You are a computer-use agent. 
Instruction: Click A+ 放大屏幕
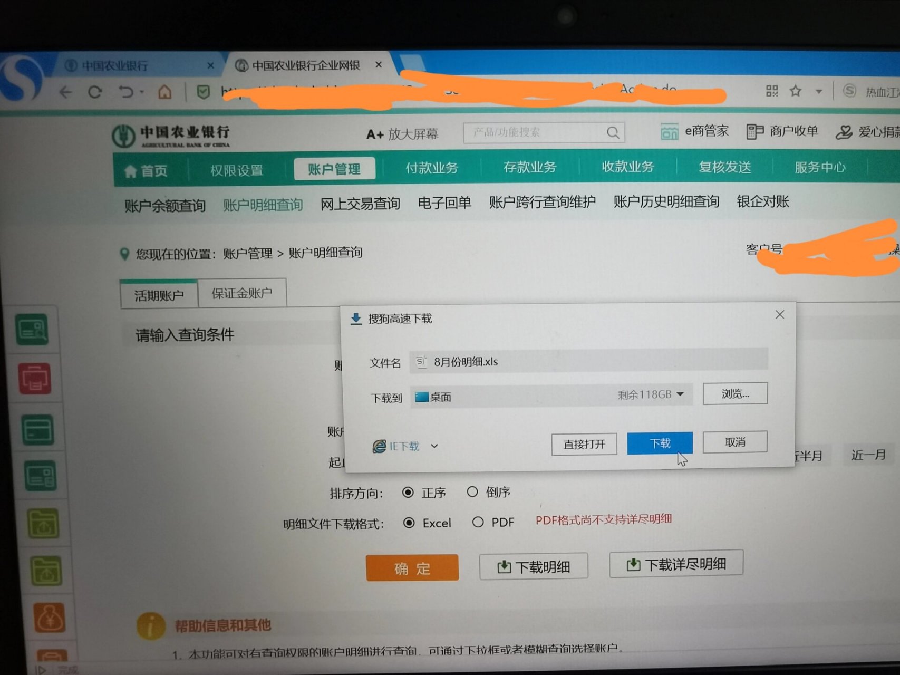402,134
